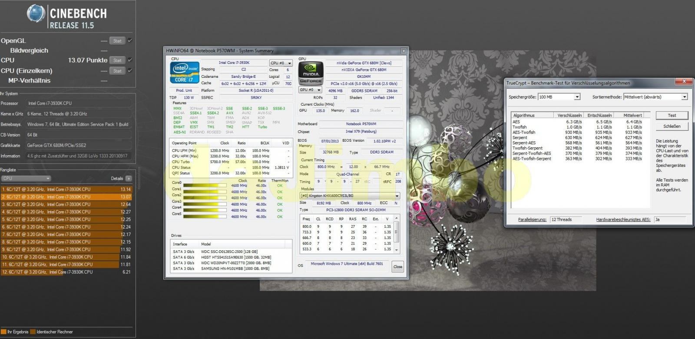Click the Grafikkarte field GeForce GTX 680M
The image size is (695, 339).
click(79, 145)
